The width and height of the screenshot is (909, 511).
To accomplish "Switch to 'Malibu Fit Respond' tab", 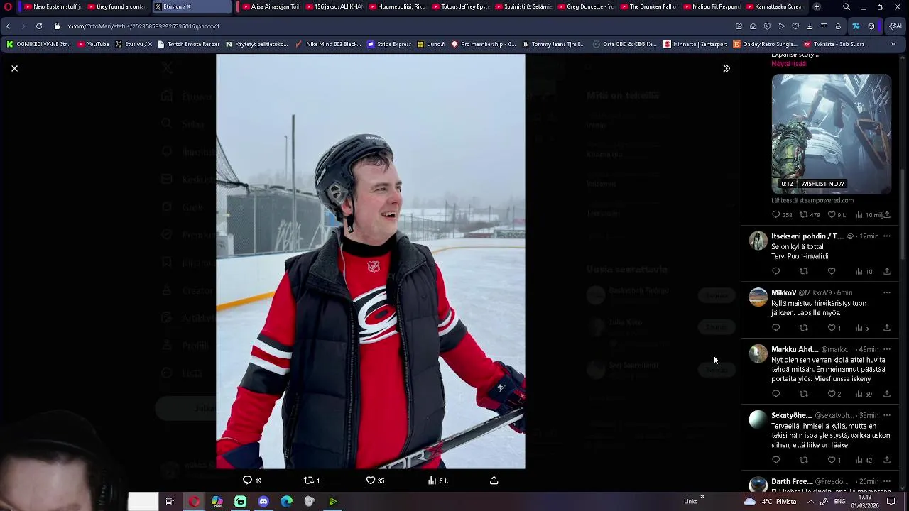I will 712,6.
